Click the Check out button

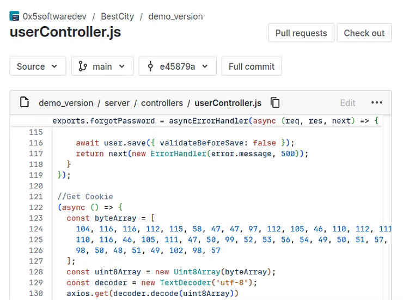[x=364, y=33]
